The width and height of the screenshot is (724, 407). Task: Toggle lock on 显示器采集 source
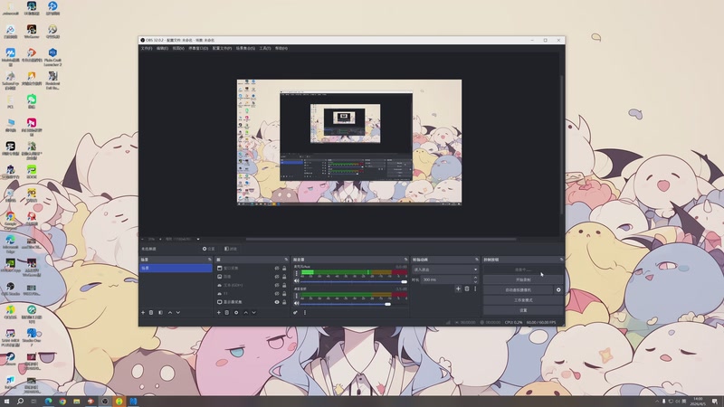click(284, 302)
